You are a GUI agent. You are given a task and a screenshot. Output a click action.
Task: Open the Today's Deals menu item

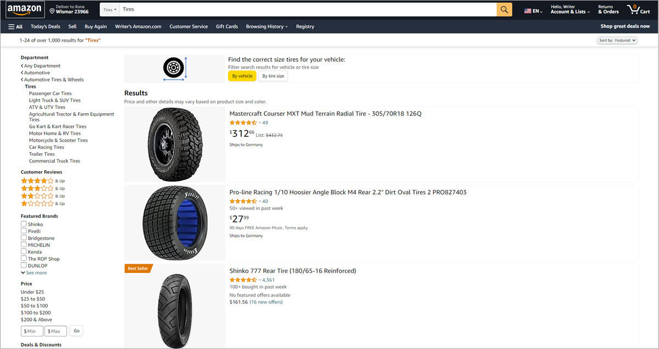coord(45,26)
